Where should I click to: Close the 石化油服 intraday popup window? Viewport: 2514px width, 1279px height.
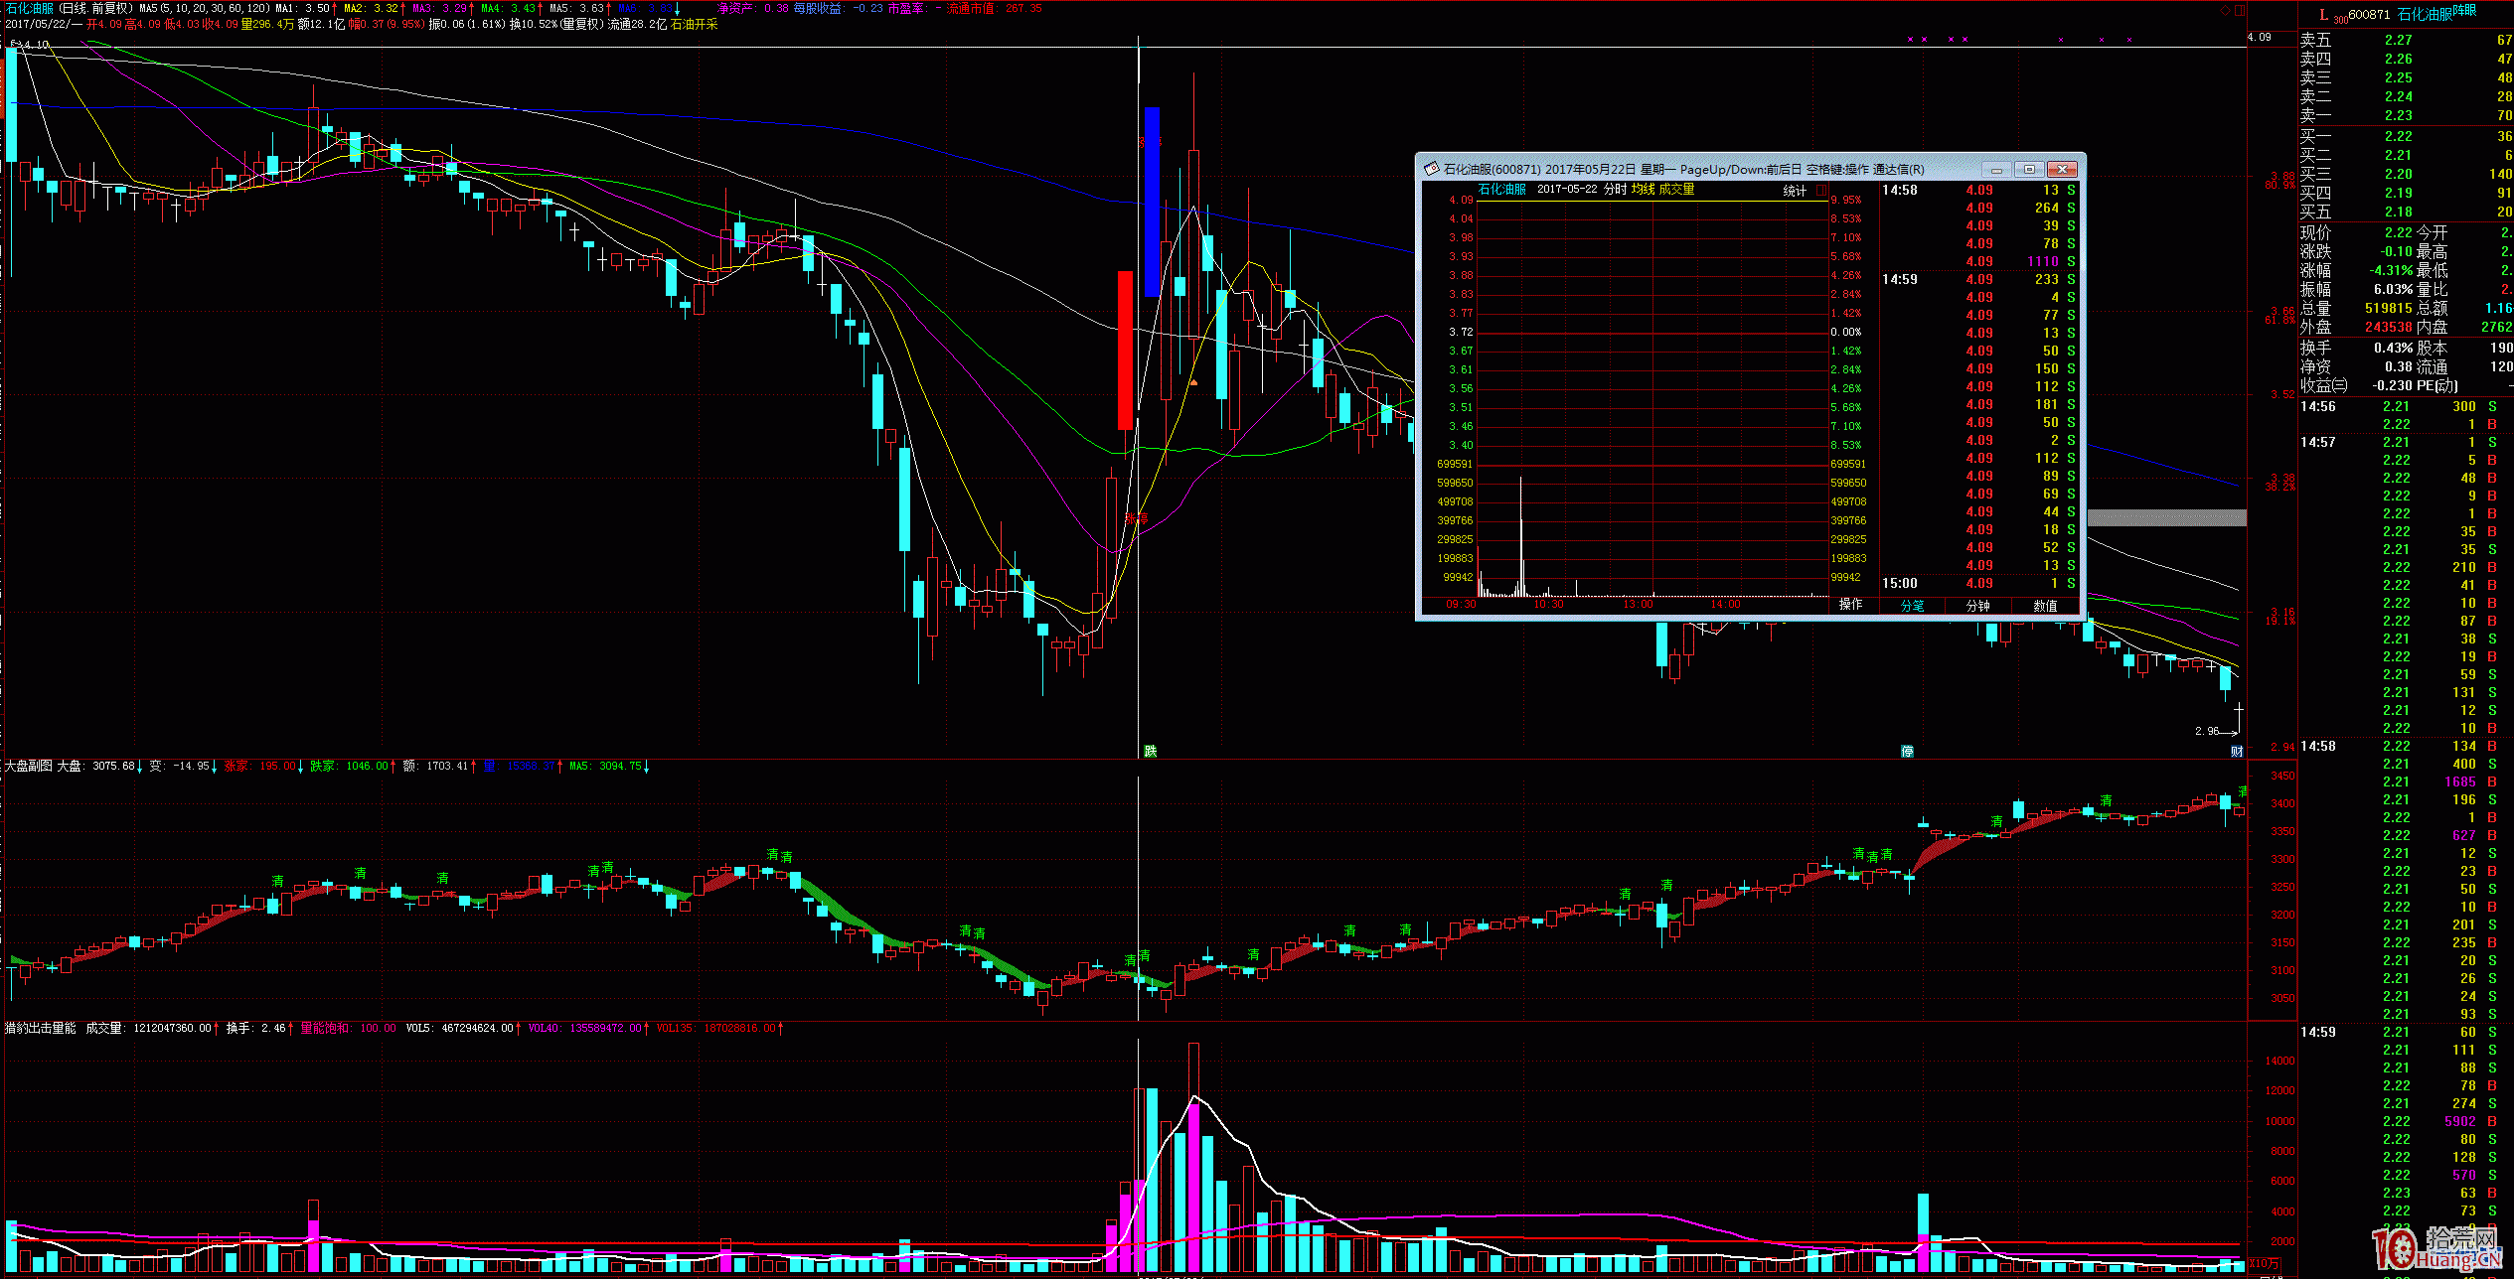(2062, 169)
